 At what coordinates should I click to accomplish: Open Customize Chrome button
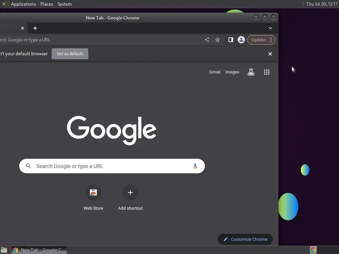(245, 239)
